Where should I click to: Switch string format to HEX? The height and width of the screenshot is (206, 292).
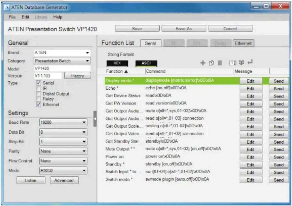[117, 63]
